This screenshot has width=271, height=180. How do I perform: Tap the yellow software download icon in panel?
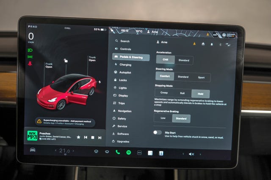tap(194, 44)
